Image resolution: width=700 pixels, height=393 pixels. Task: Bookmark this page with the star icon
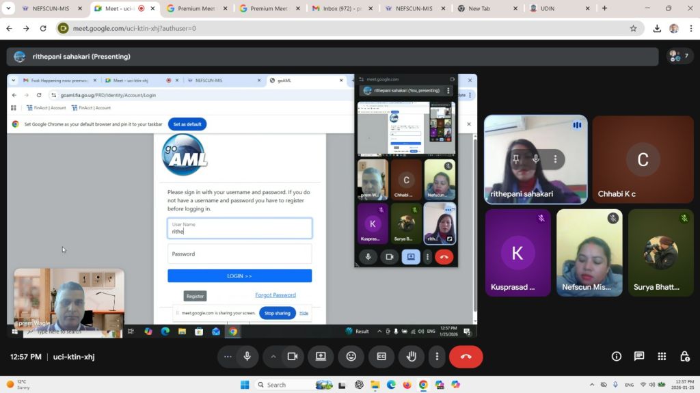tap(633, 29)
